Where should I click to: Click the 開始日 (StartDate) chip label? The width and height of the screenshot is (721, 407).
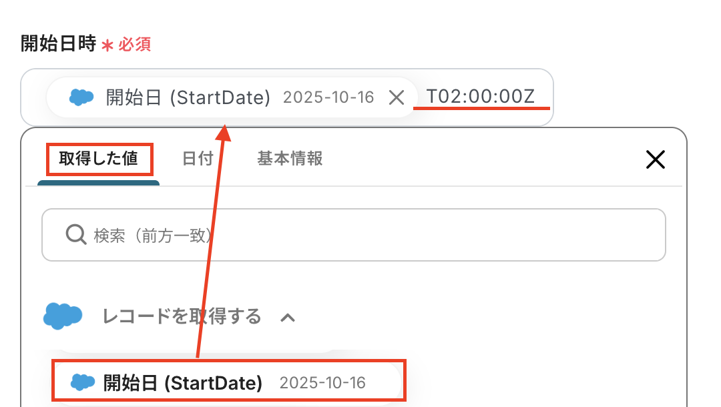pyautogui.click(x=188, y=97)
